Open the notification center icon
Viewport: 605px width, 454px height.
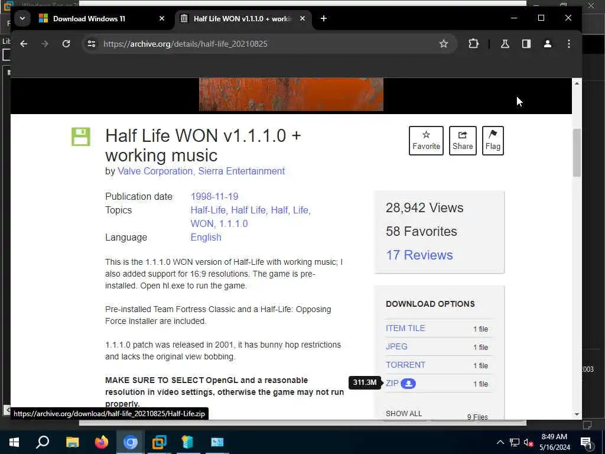point(587,443)
